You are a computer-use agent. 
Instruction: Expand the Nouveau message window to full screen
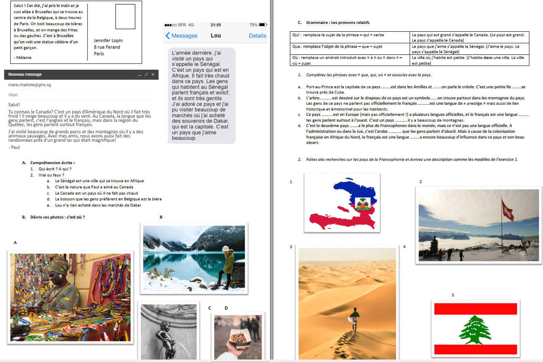(x=146, y=75)
